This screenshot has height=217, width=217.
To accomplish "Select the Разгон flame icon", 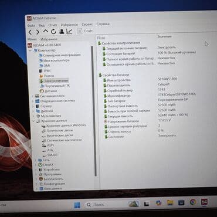I will pyautogui.click(x=41, y=76).
